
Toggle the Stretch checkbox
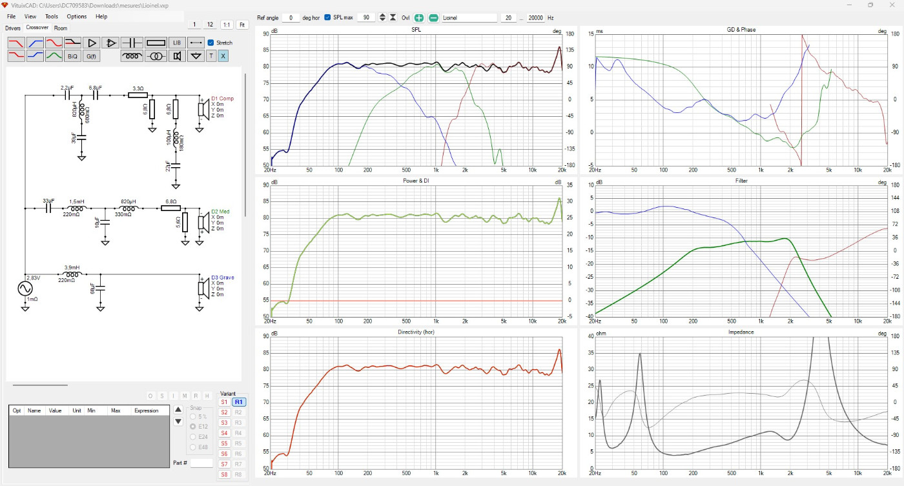211,43
